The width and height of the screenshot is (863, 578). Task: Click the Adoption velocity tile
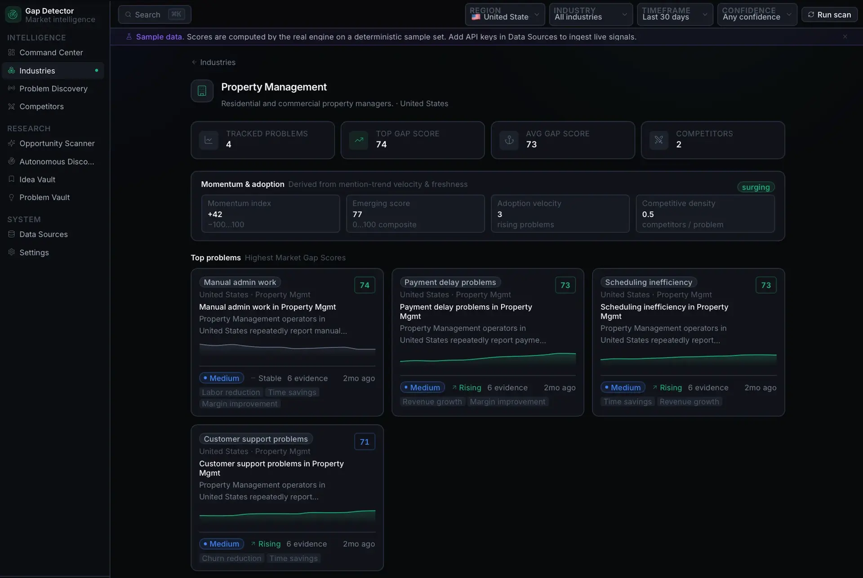point(560,213)
